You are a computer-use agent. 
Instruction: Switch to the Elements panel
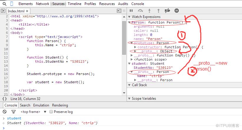pyautogui.click(x=25, y=4)
